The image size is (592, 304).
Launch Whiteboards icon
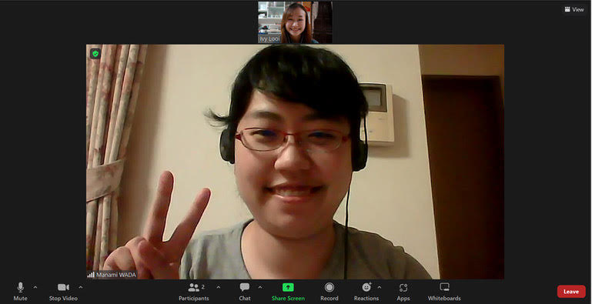coord(444,287)
